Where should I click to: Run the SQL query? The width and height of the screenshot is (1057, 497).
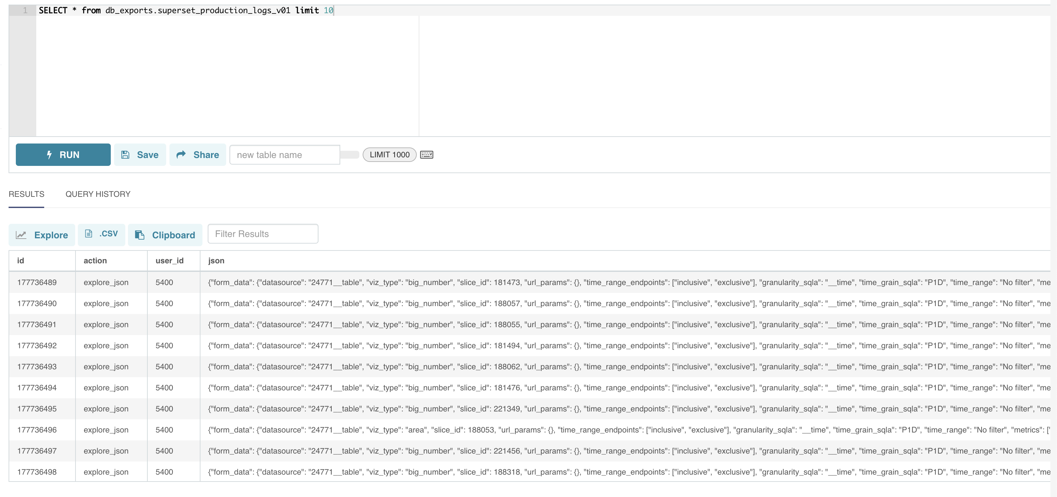click(63, 154)
